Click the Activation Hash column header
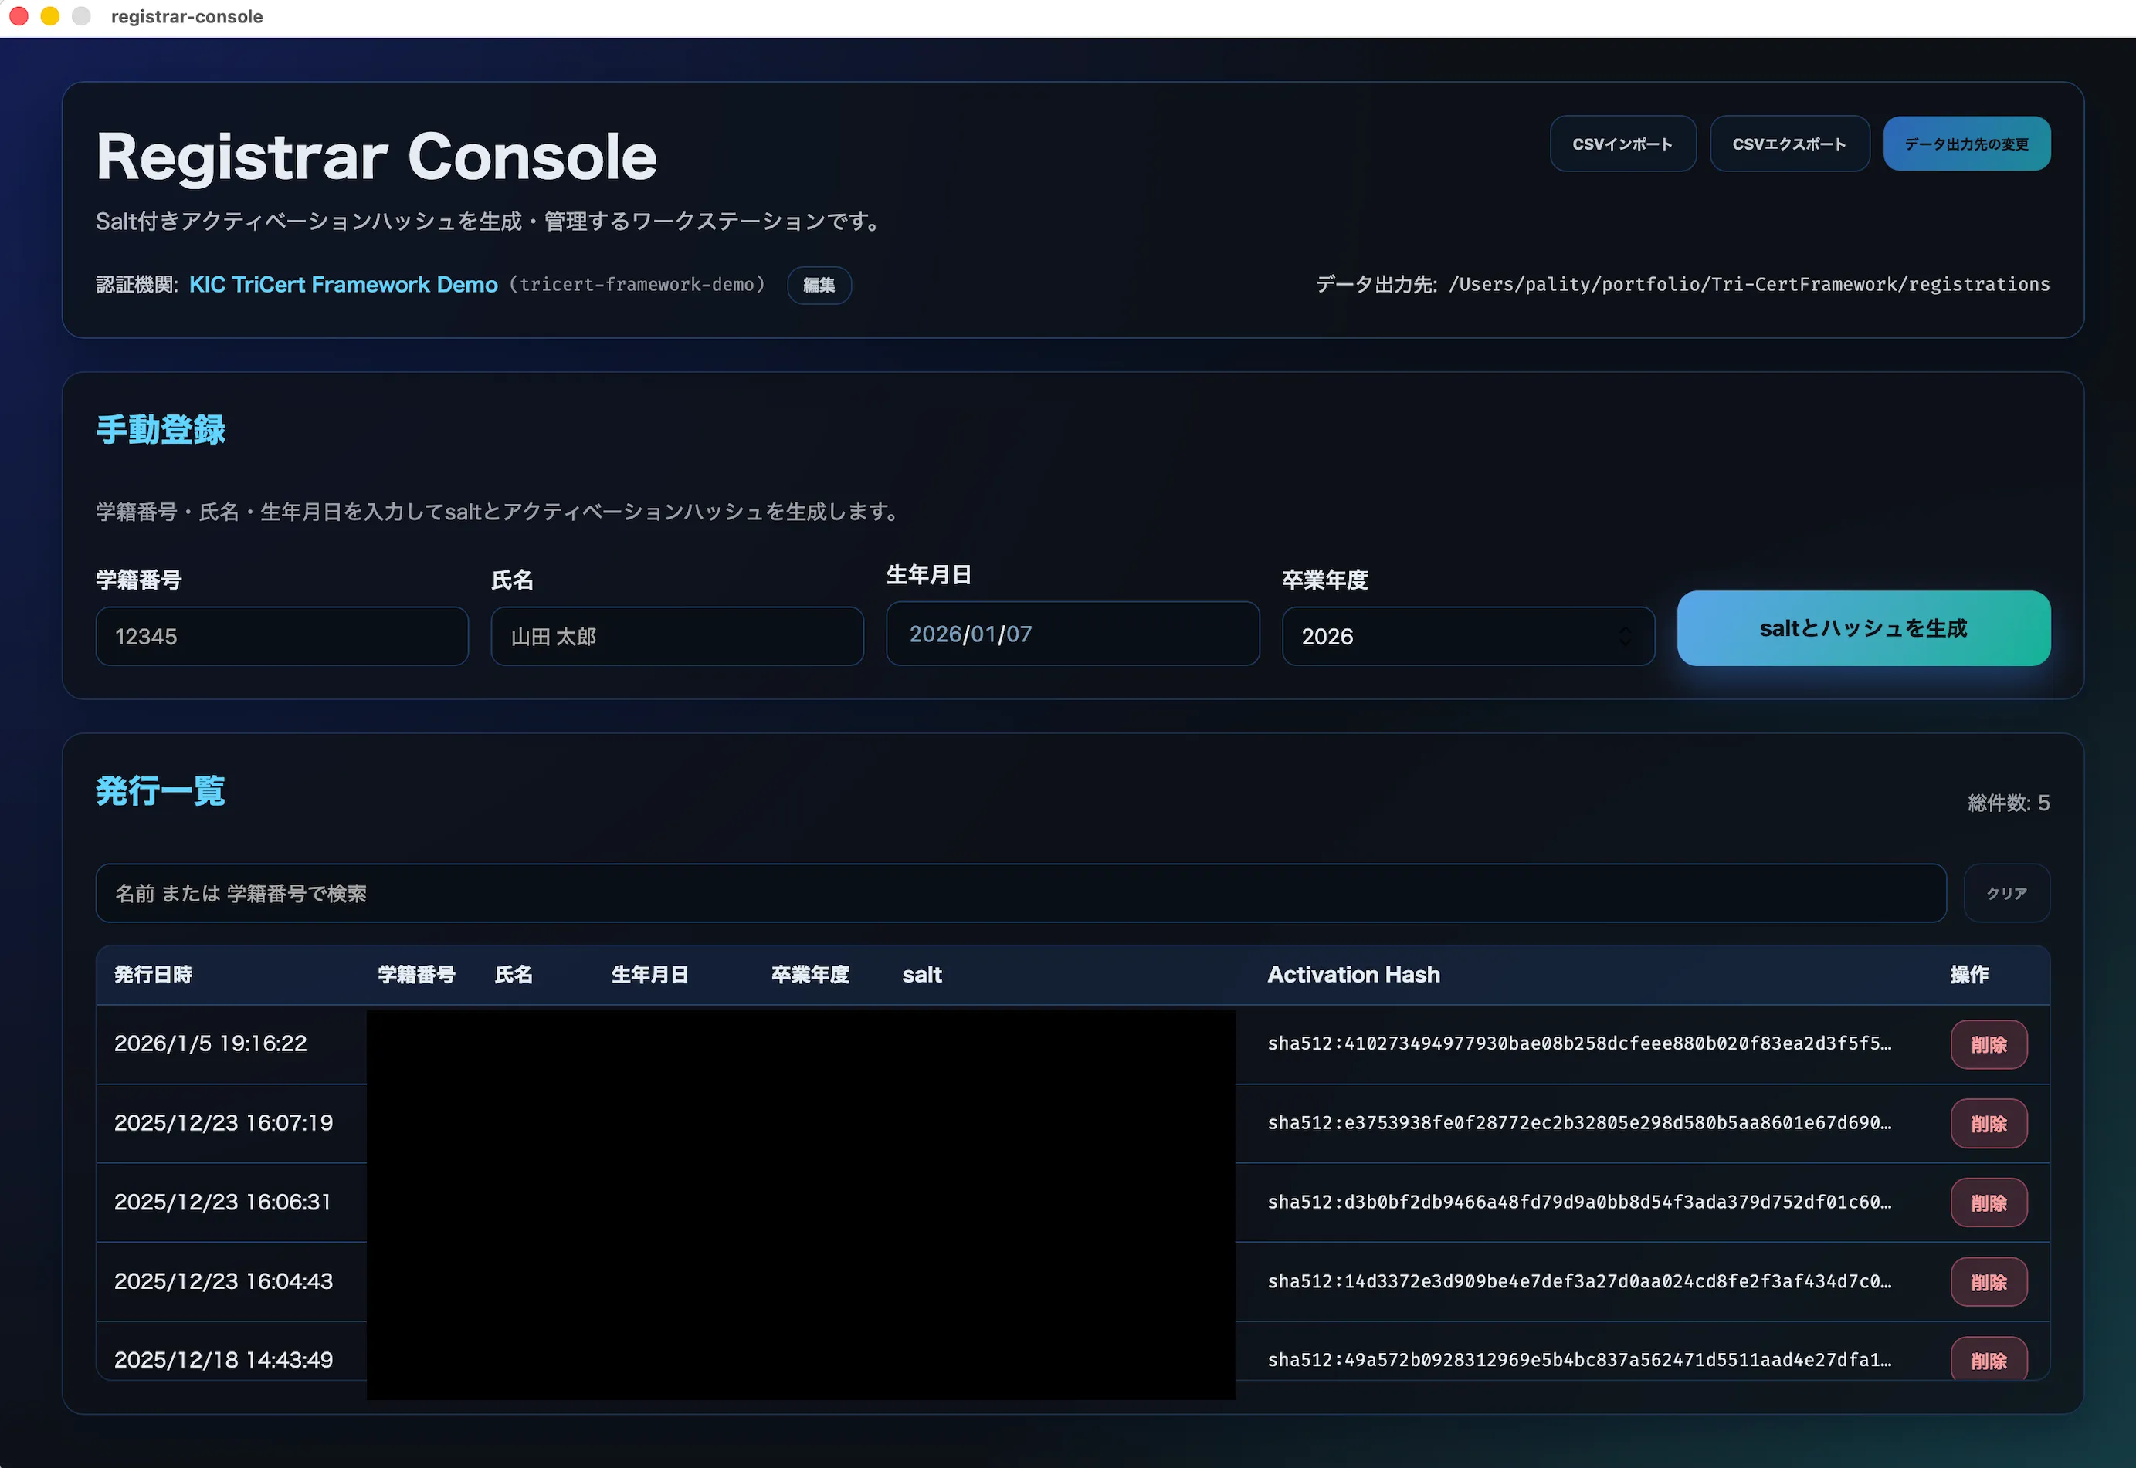The image size is (2136, 1468). pos(1354,974)
